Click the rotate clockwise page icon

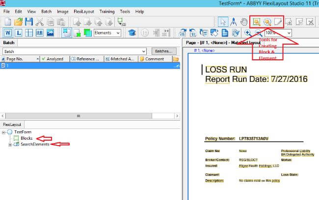(183, 33)
